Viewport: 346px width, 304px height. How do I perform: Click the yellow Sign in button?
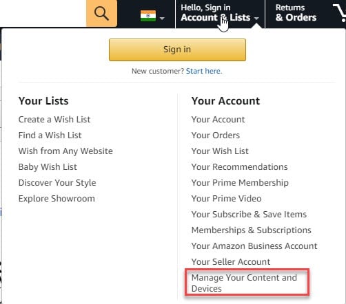point(177,50)
